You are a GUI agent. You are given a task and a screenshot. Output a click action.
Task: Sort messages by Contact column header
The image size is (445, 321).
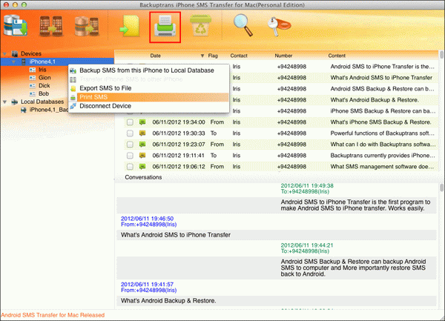click(x=239, y=56)
